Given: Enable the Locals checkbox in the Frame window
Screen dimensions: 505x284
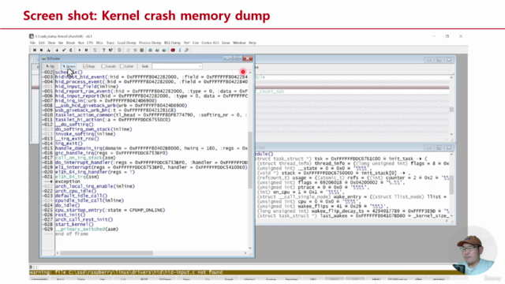Looking at the screenshot, I should tap(103, 66).
